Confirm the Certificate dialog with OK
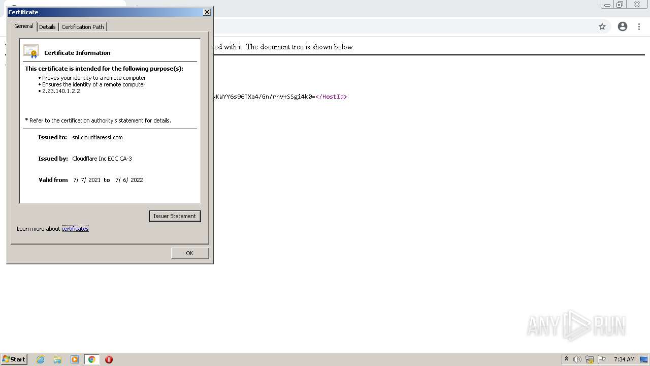Image resolution: width=650 pixels, height=366 pixels. 189,253
